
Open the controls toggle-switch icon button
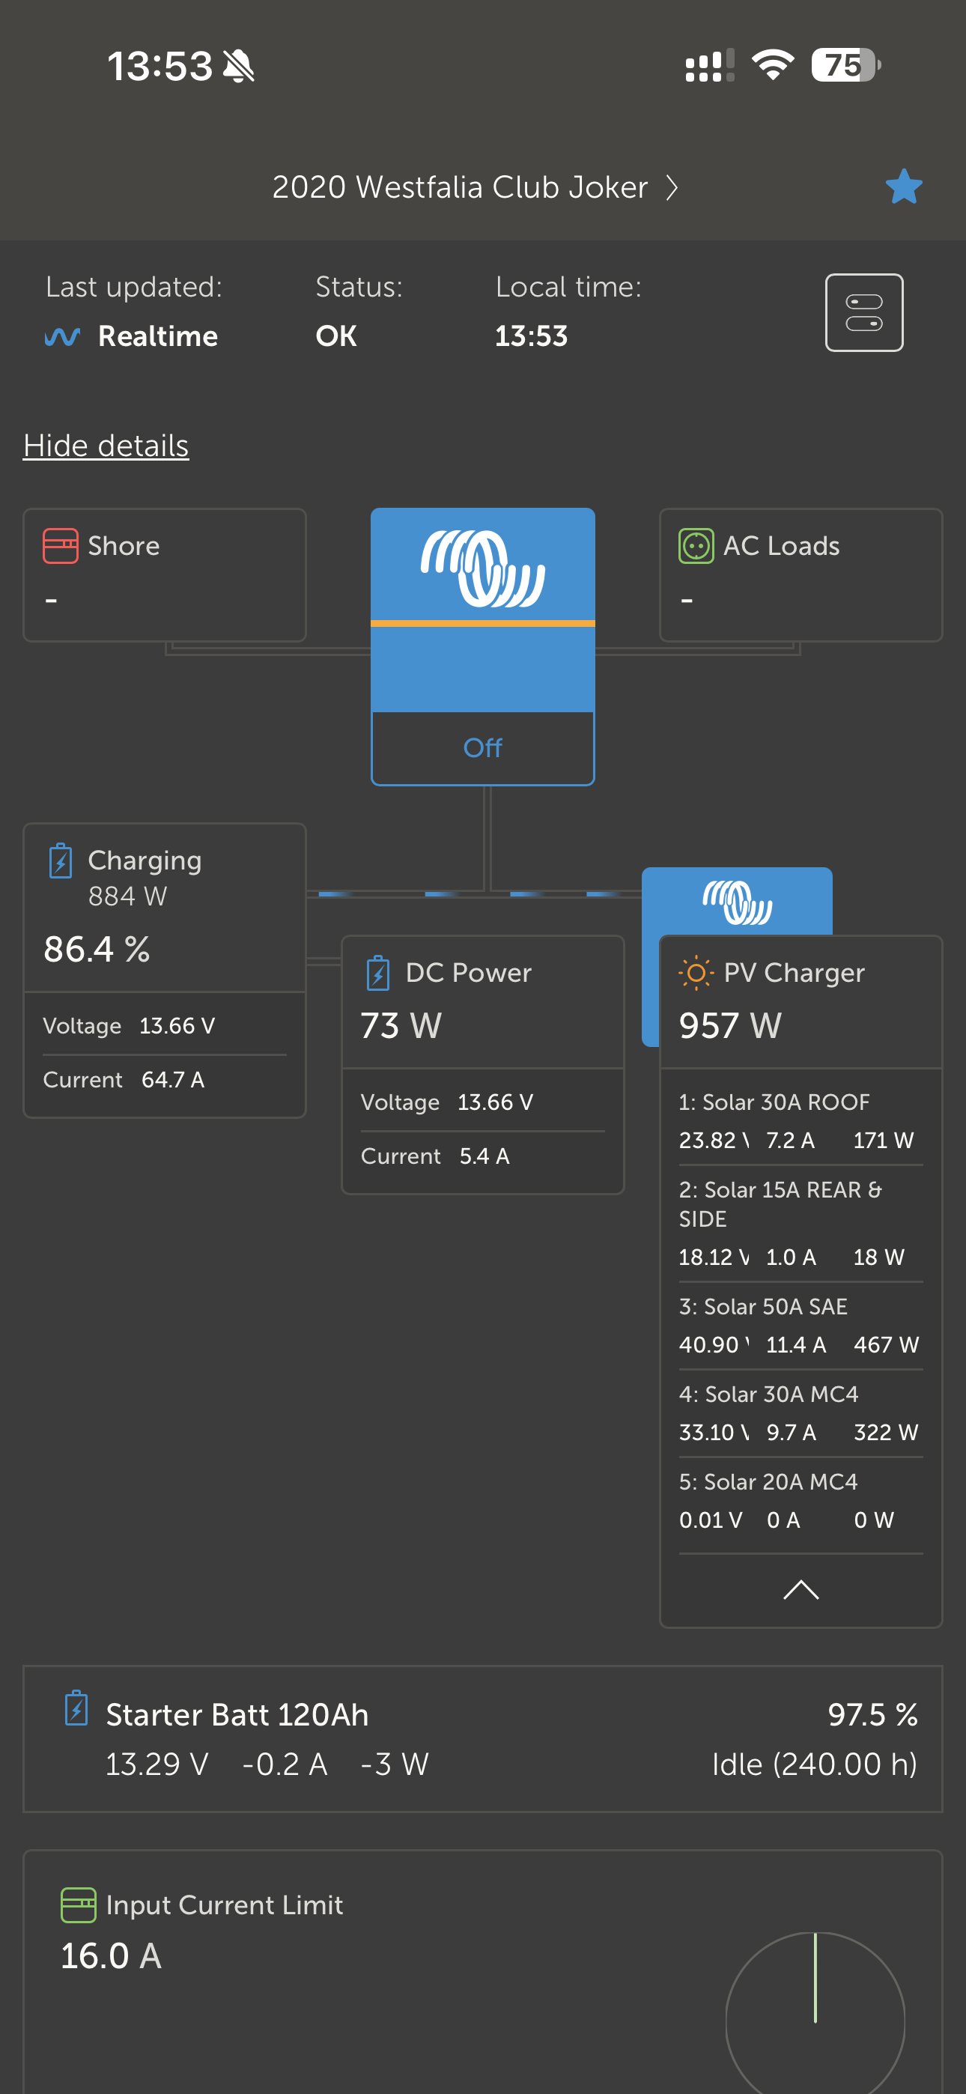[863, 313]
